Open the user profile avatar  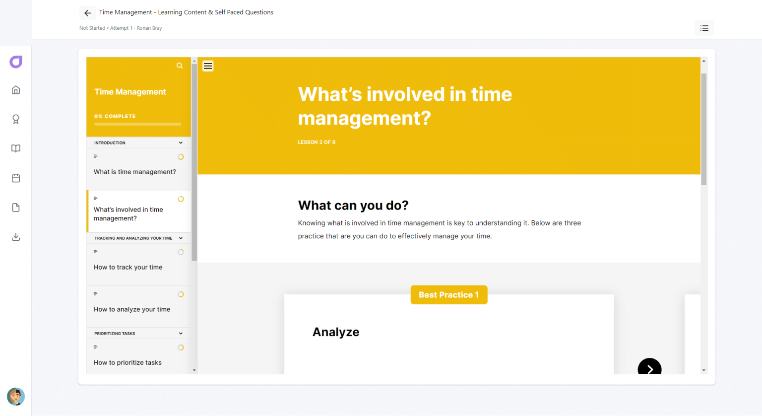[x=16, y=397]
